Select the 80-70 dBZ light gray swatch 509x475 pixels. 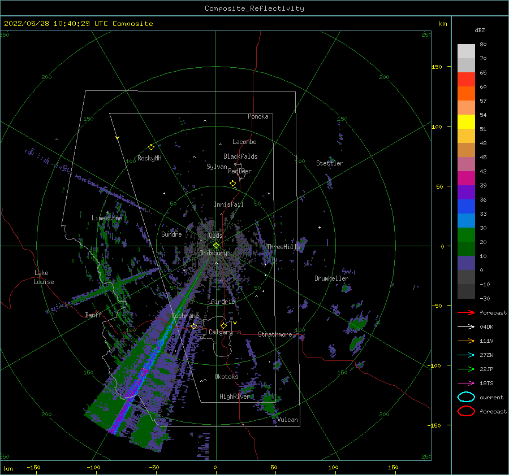tap(466, 51)
